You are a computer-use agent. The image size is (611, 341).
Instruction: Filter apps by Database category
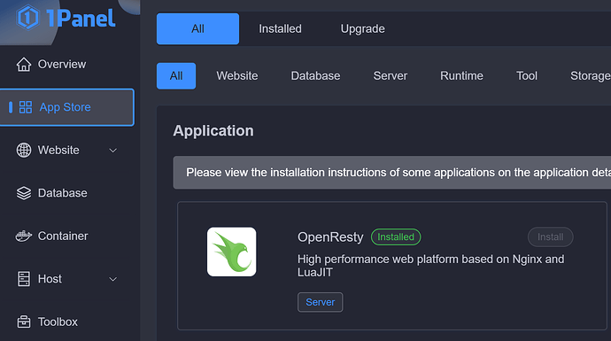[315, 75]
